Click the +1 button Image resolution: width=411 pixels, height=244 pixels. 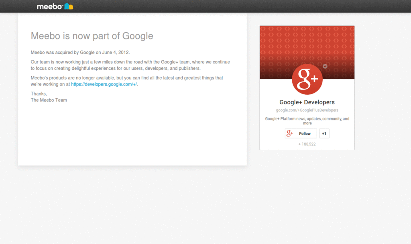pos(324,133)
